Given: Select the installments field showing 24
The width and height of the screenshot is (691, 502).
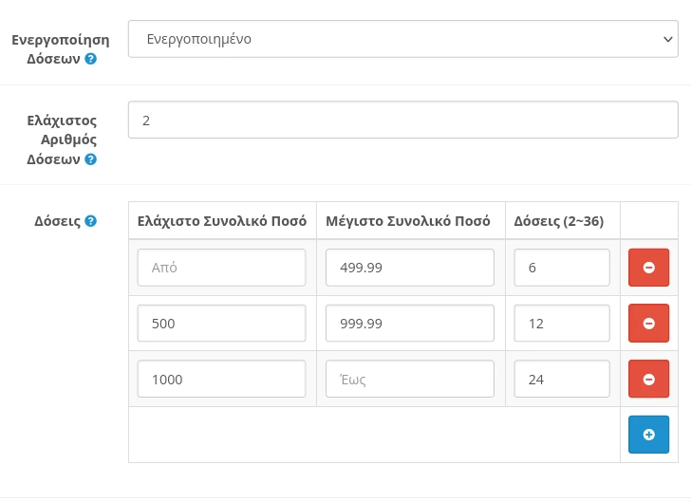Looking at the screenshot, I should click(x=561, y=379).
